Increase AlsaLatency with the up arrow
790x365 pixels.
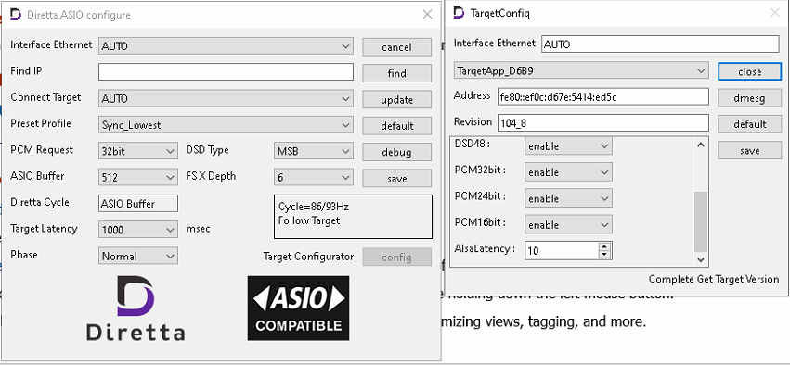click(604, 246)
